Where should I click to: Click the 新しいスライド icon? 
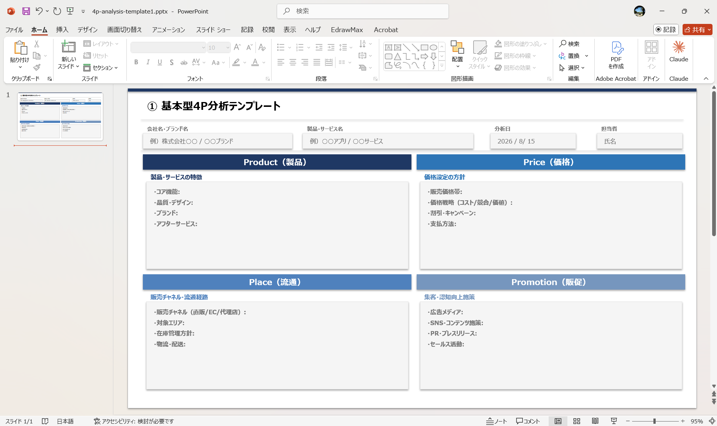pos(68,47)
